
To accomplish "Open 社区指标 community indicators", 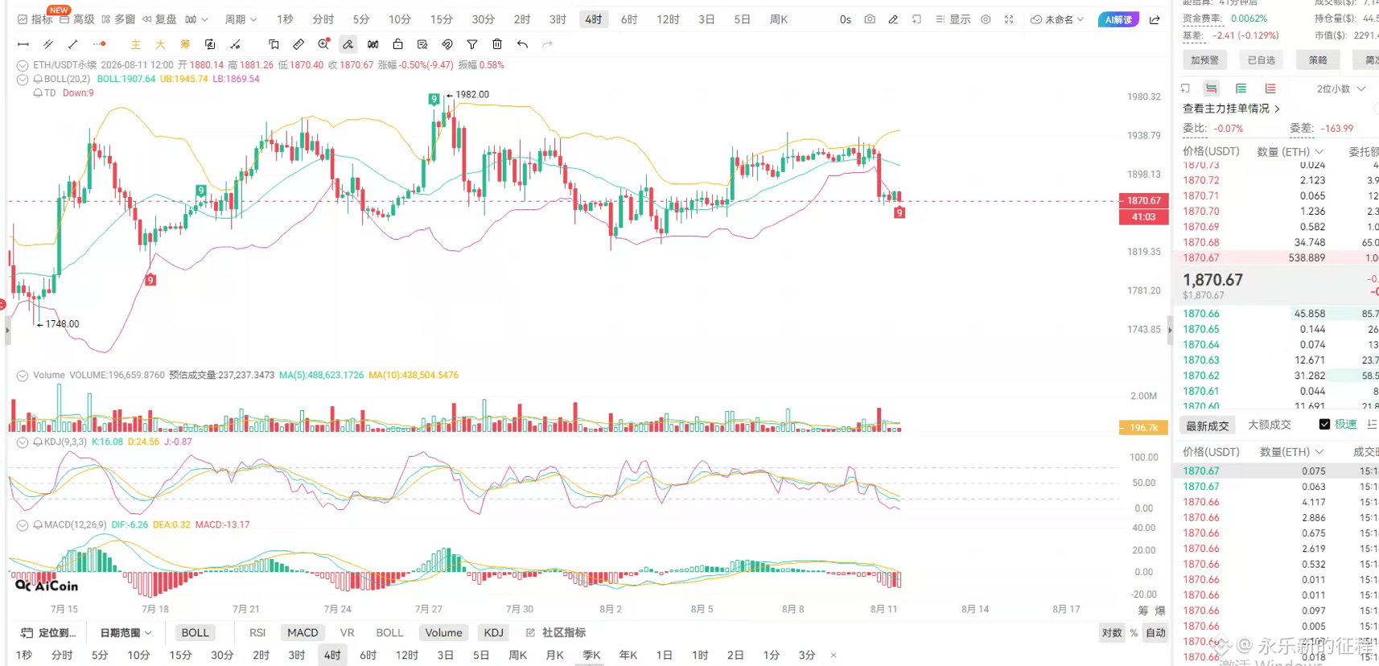I will click(x=556, y=633).
